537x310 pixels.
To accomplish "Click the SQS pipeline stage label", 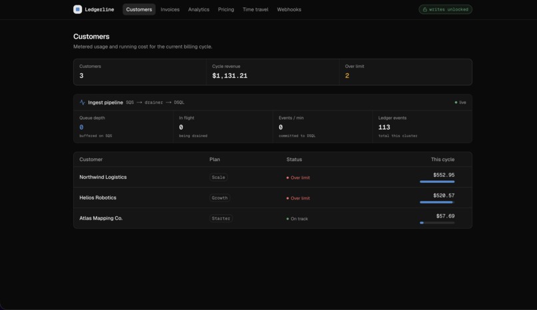I will tap(130, 102).
